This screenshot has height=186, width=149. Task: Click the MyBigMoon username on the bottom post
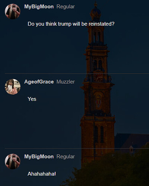(39, 157)
